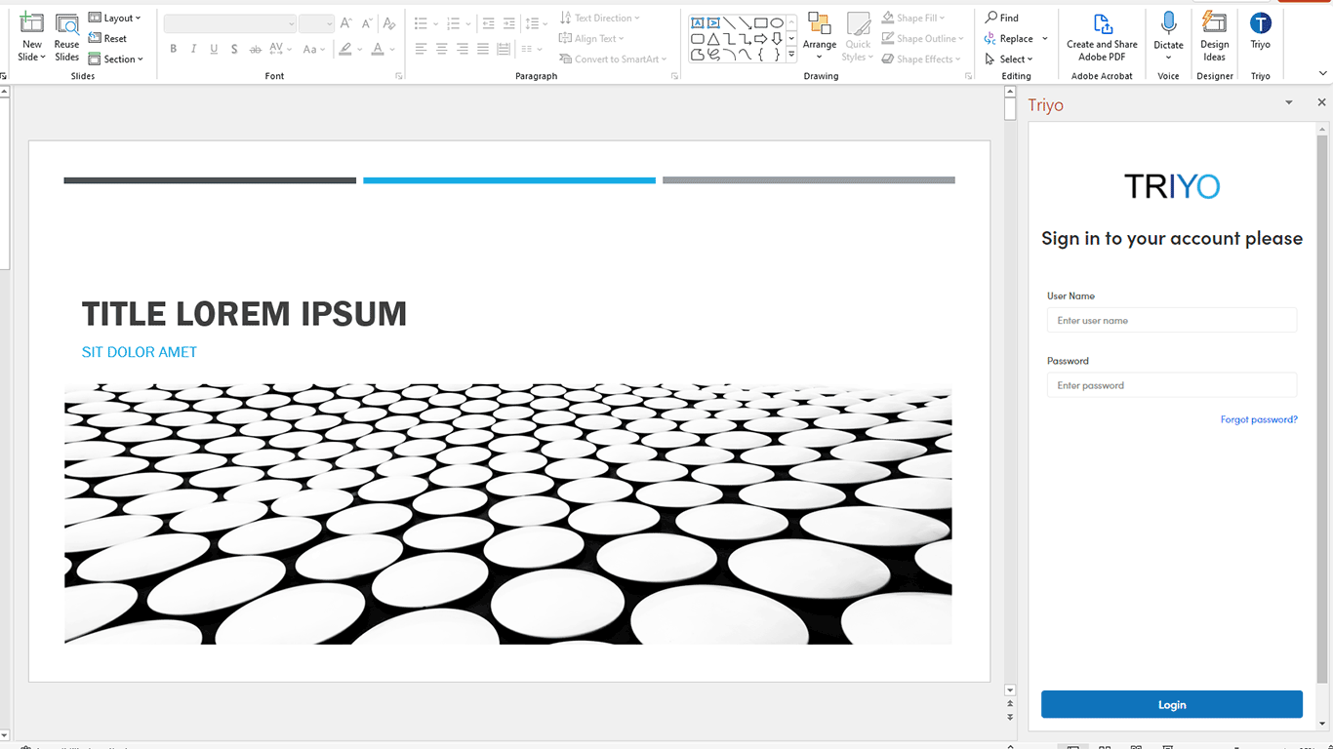Viewport: 1333px width, 749px height.
Task: Click the New Slide icon
Action: point(31,23)
